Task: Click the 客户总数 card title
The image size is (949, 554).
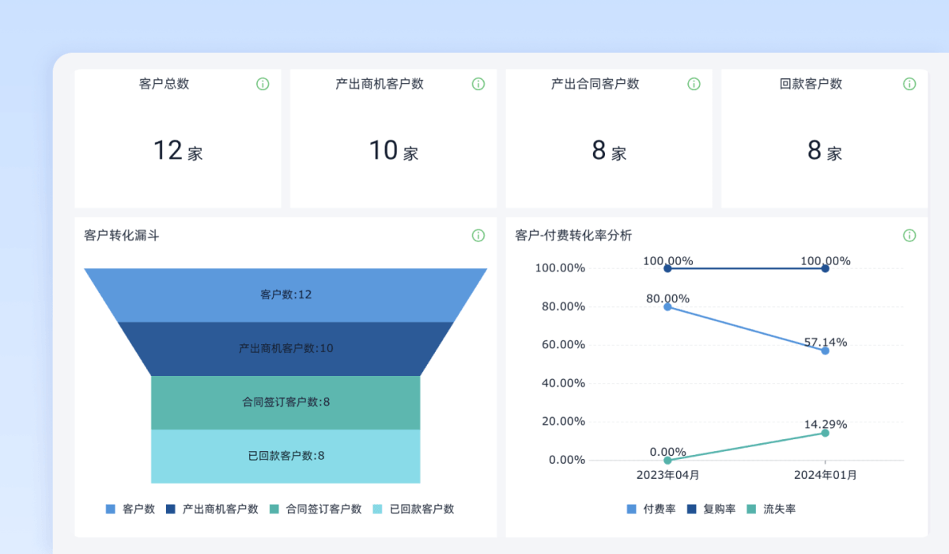Action: pos(164,84)
